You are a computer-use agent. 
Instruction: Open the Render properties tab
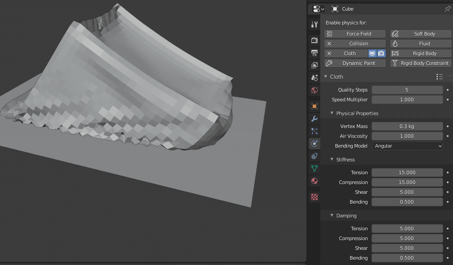point(314,40)
